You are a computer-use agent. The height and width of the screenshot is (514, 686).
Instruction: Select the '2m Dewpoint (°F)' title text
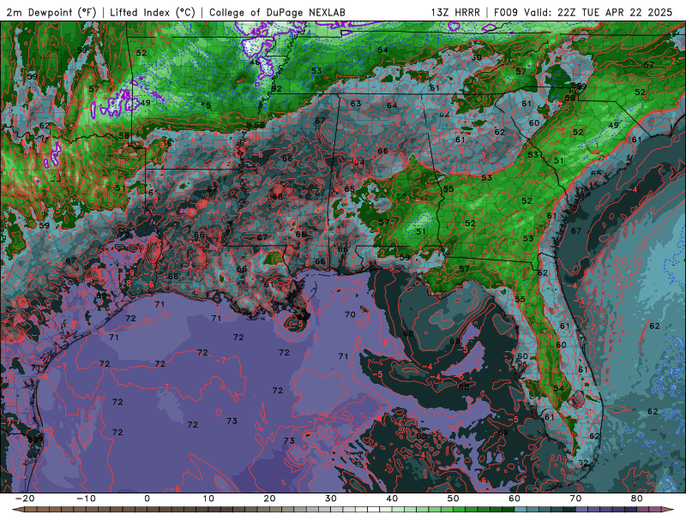pos(51,12)
